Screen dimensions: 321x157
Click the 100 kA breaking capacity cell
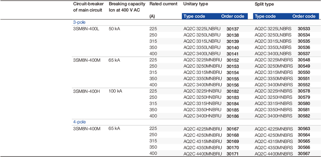(x=116, y=91)
